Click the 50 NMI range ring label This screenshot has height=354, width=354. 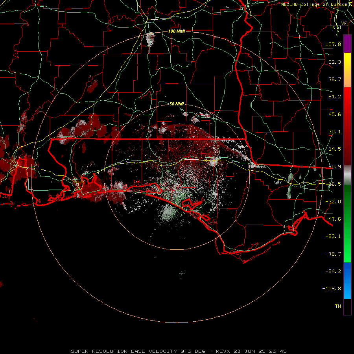[177, 104]
